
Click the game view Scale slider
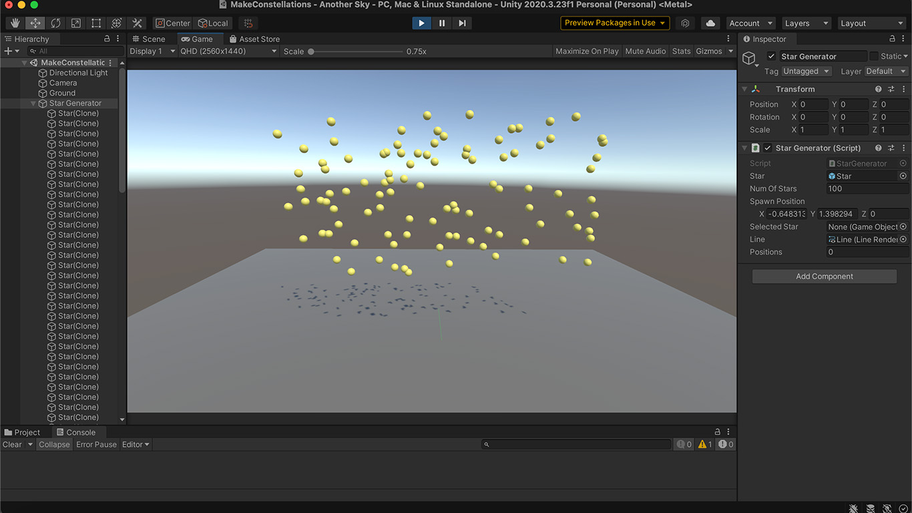(x=357, y=51)
